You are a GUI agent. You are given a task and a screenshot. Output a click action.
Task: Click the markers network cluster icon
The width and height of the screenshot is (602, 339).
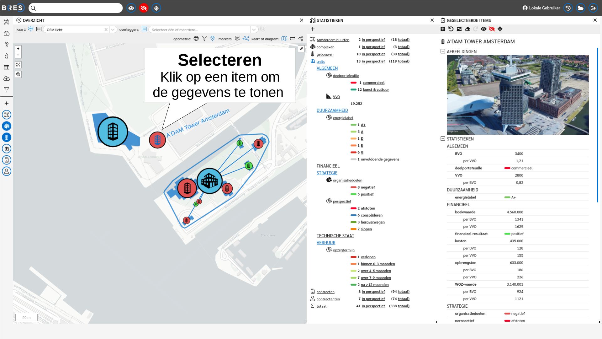246,38
